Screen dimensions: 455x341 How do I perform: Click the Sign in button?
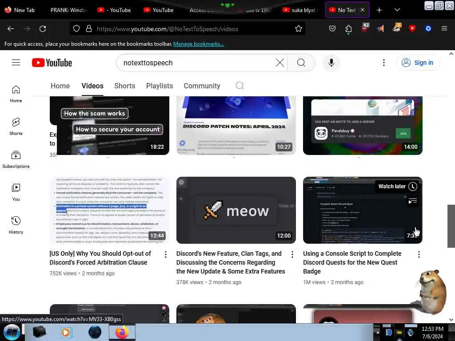point(418,63)
